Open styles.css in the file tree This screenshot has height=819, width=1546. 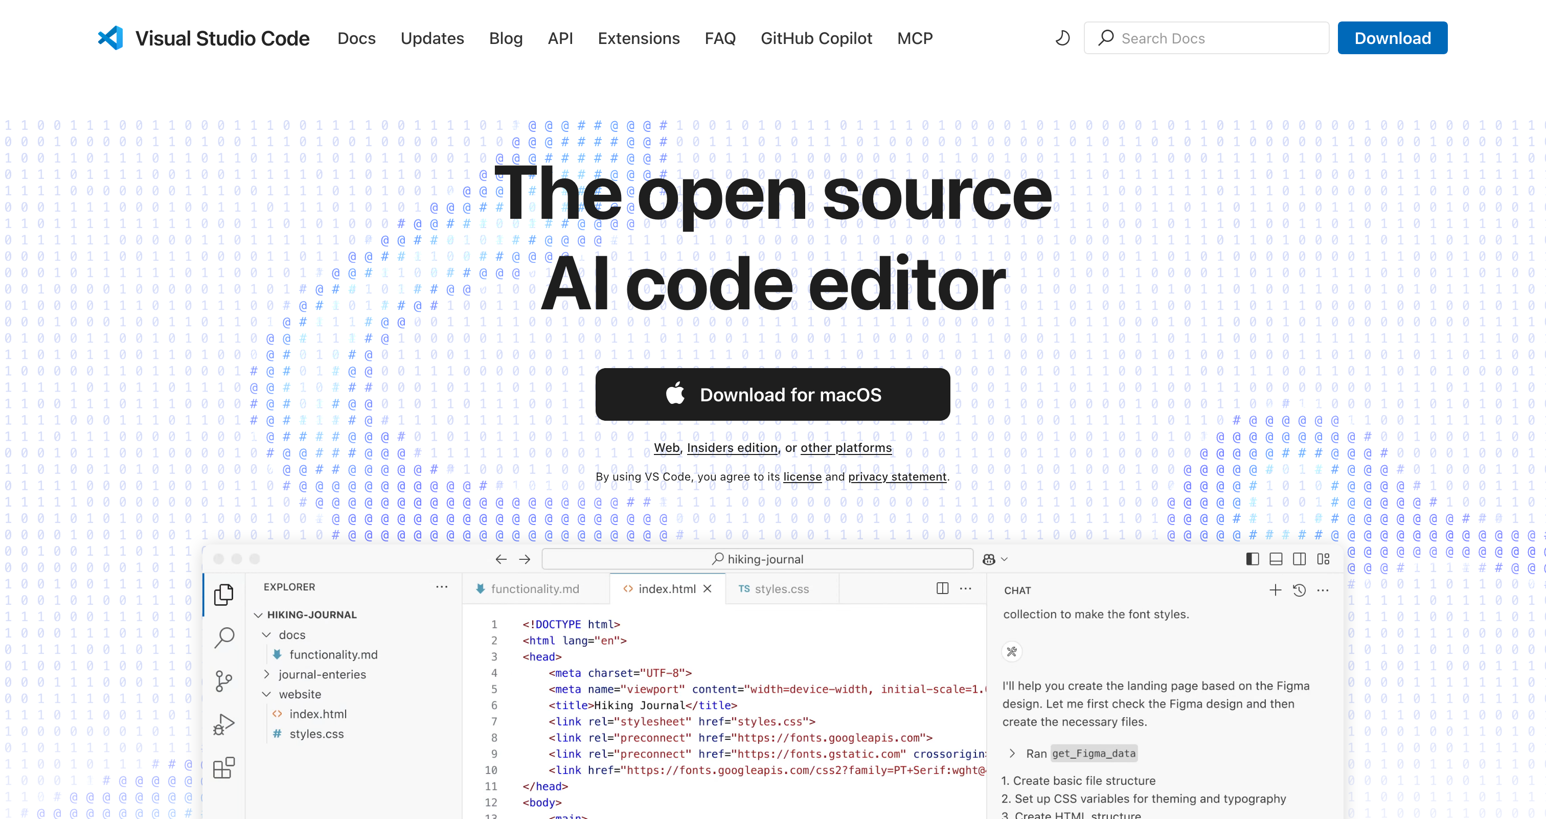[316, 734]
